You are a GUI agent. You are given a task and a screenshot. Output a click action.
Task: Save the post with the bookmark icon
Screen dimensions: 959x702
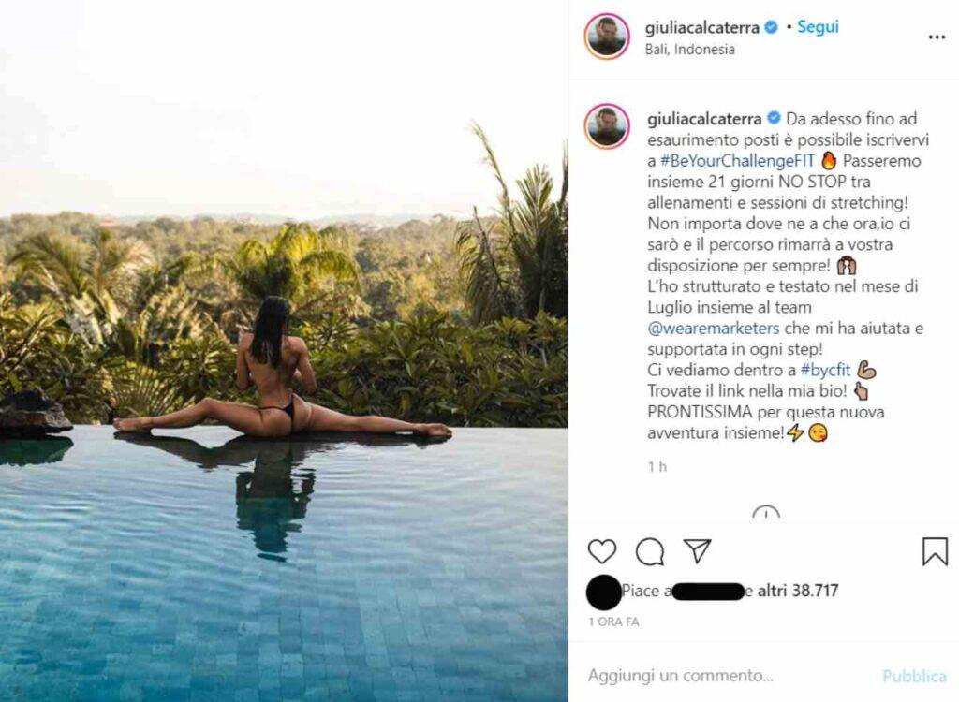(x=935, y=551)
